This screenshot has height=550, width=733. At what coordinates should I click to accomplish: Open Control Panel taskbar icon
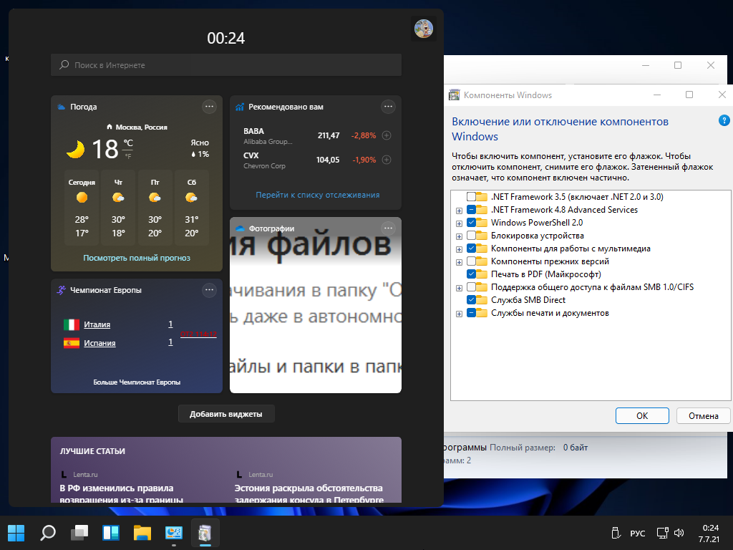click(173, 533)
